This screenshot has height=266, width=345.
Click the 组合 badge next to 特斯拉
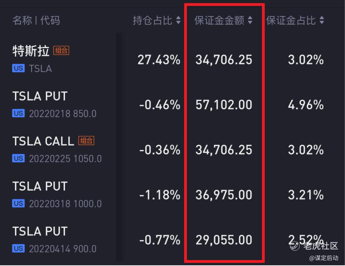[61, 51]
